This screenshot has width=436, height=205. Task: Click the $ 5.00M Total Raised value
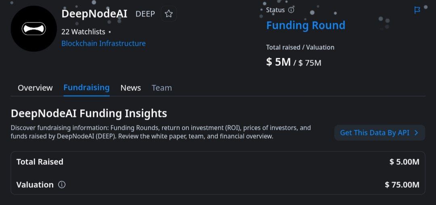(x=404, y=162)
